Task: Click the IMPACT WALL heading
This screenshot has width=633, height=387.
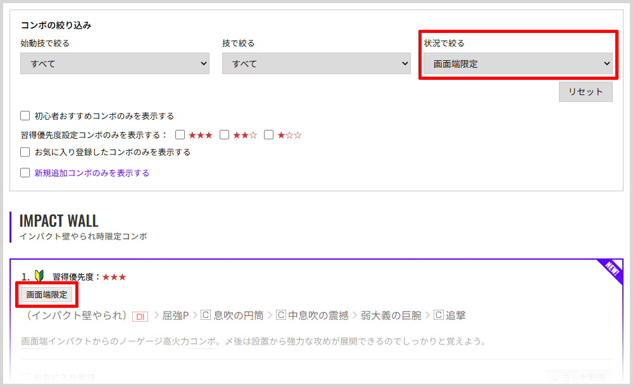Action: (59, 221)
